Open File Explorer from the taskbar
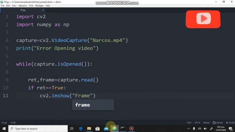This screenshot has width=235, height=132. 89,129
